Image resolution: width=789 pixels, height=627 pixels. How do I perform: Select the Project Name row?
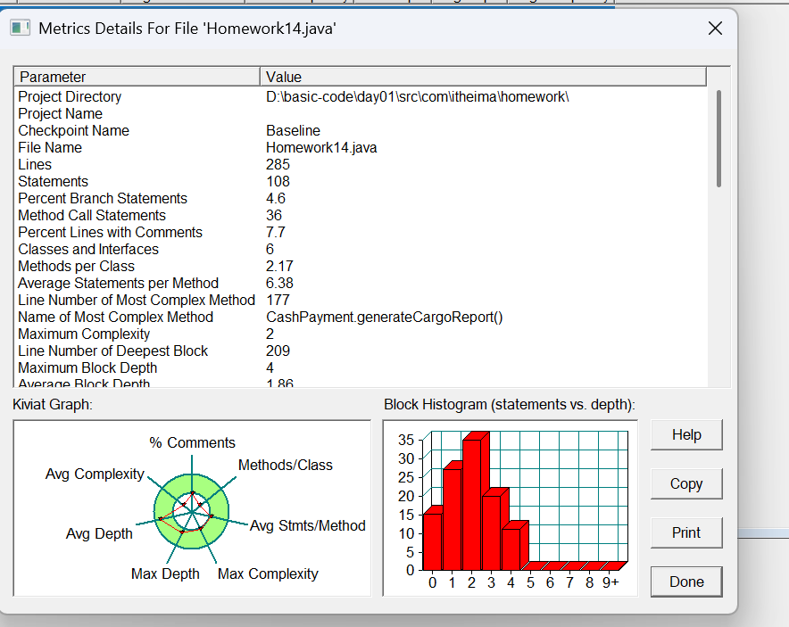[x=361, y=113]
